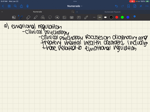Bookmark the current page

coord(129,6)
